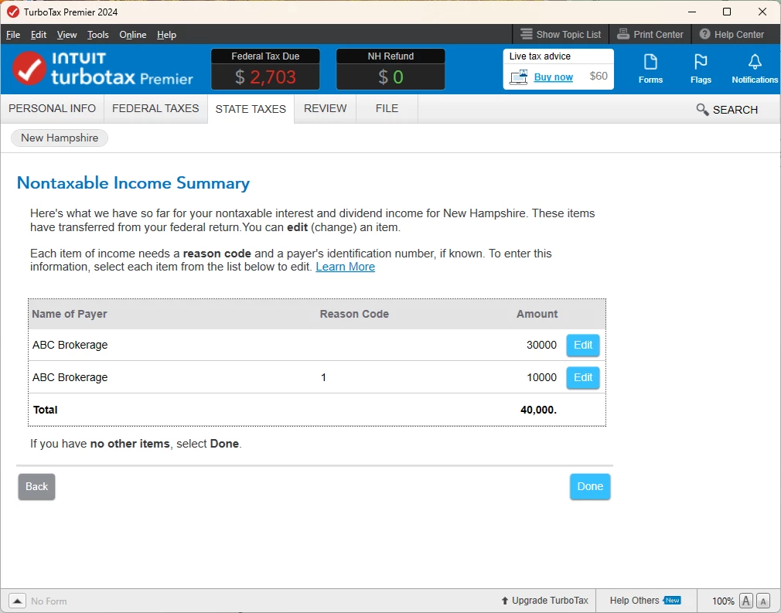Viewport: 781px width, 613px height.
Task: Decrease text size with small A button
Action: [763, 601]
